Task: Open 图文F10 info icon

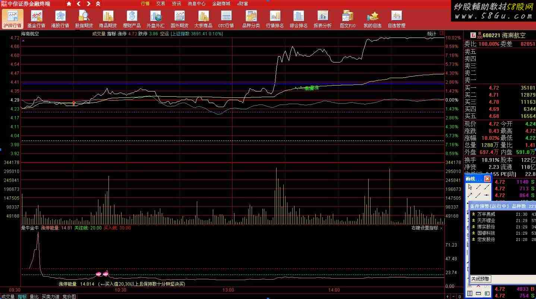Action: [347, 19]
